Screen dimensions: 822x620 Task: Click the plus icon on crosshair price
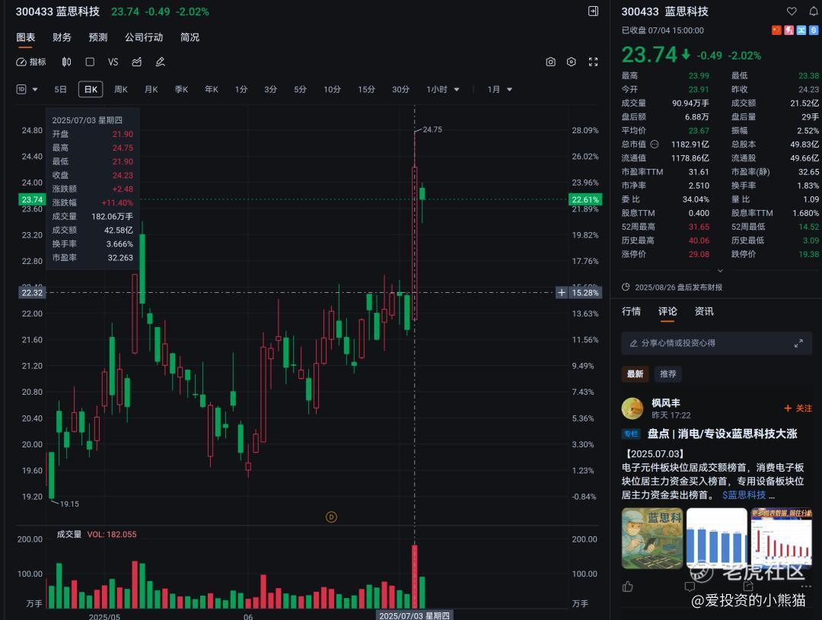point(562,292)
